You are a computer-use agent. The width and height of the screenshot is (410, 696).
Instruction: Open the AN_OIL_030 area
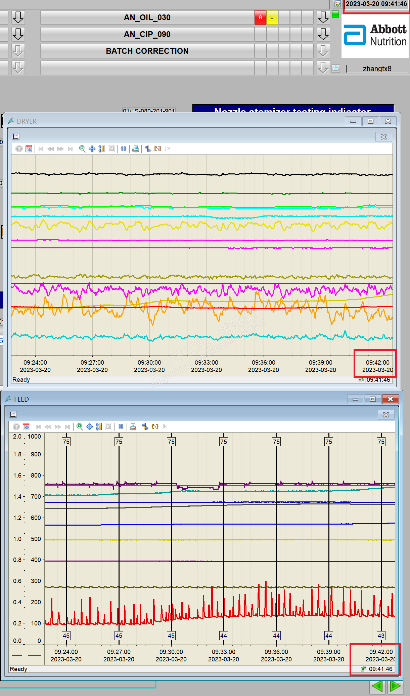click(147, 17)
